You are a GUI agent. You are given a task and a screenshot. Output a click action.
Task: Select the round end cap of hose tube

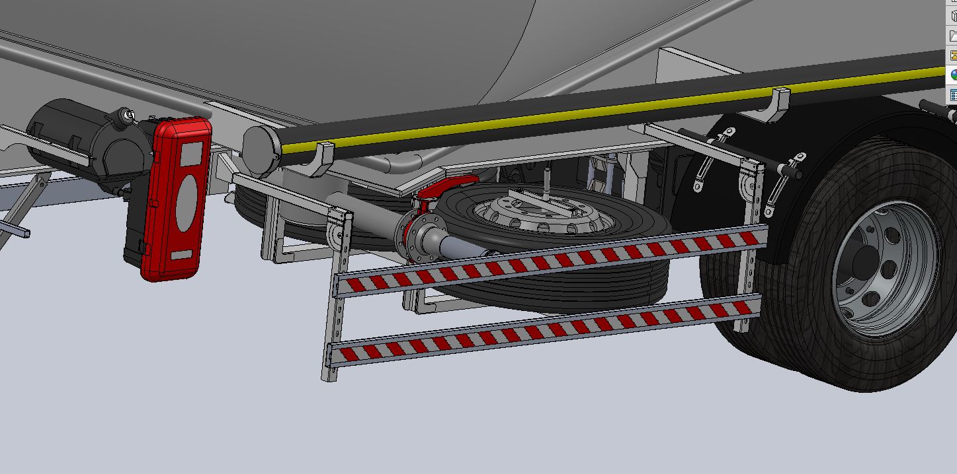point(261,151)
